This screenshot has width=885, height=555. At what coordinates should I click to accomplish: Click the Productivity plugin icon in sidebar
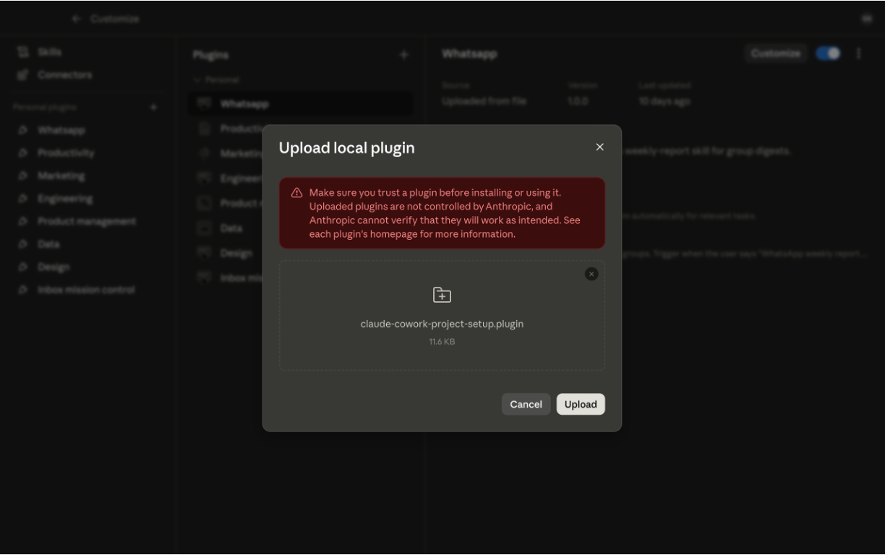coord(23,153)
